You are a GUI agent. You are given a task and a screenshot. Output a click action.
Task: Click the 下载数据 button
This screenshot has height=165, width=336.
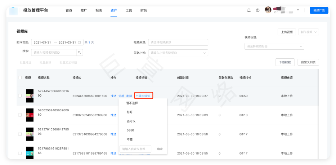(x=285, y=62)
